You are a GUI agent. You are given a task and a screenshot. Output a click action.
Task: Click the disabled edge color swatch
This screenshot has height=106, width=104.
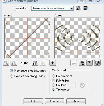click(82, 85)
